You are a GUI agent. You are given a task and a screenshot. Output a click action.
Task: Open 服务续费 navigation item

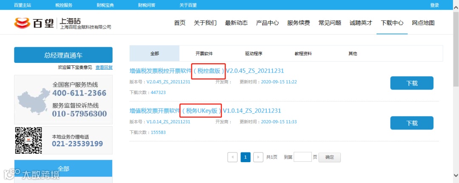click(x=299, y=23)
